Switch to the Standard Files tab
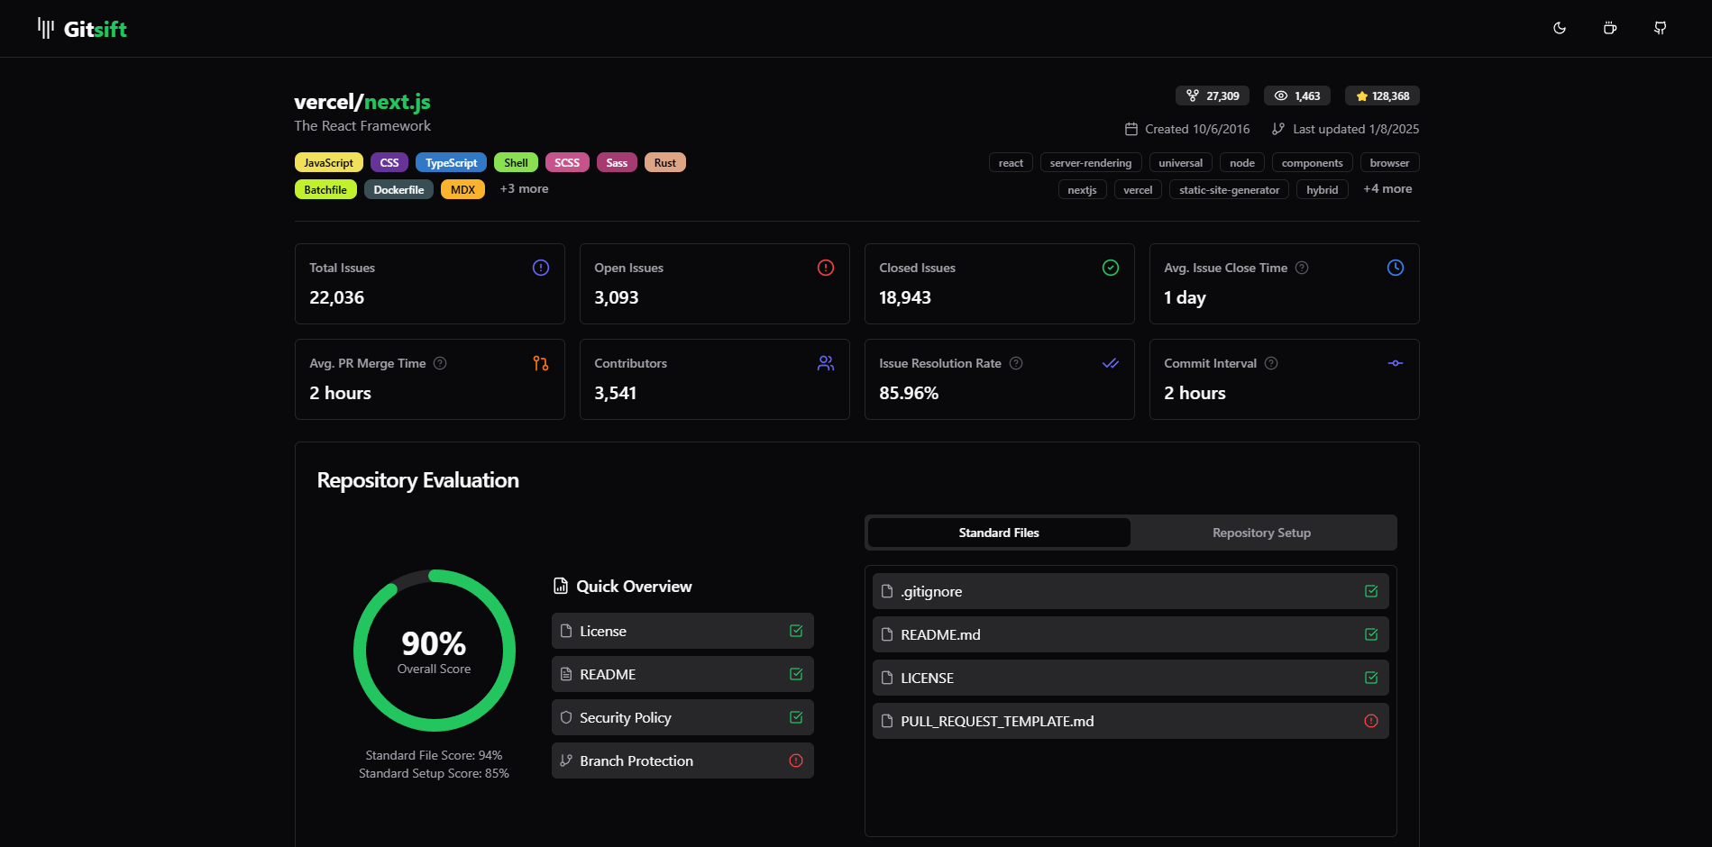The image size is (1712, 847). [999, 533]
